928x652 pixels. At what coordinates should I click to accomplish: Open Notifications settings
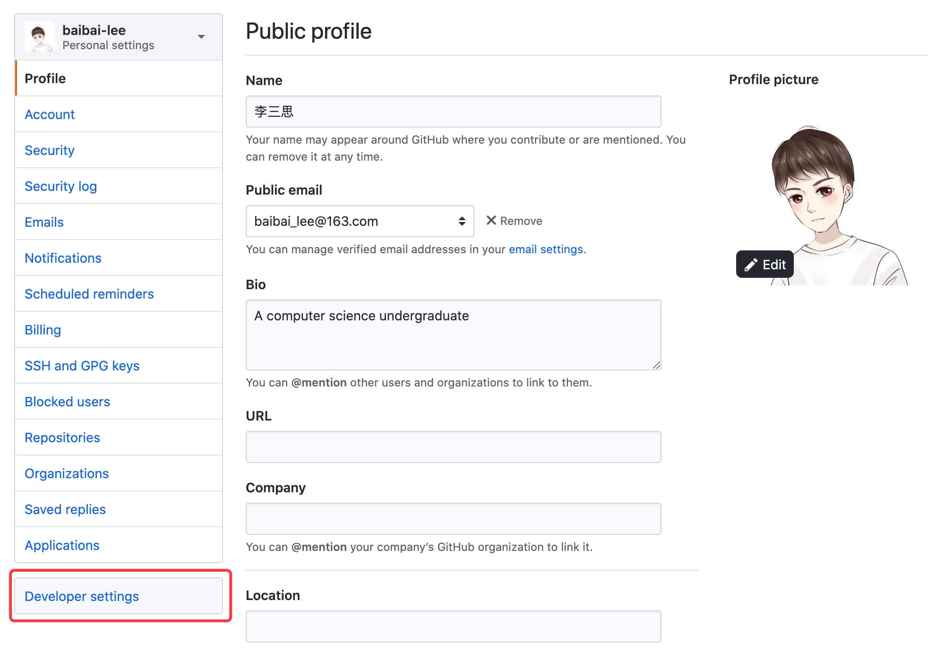tap(63, 258)
